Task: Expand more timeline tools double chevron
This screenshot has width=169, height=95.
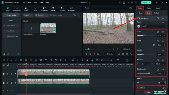Action: point(66,60)
